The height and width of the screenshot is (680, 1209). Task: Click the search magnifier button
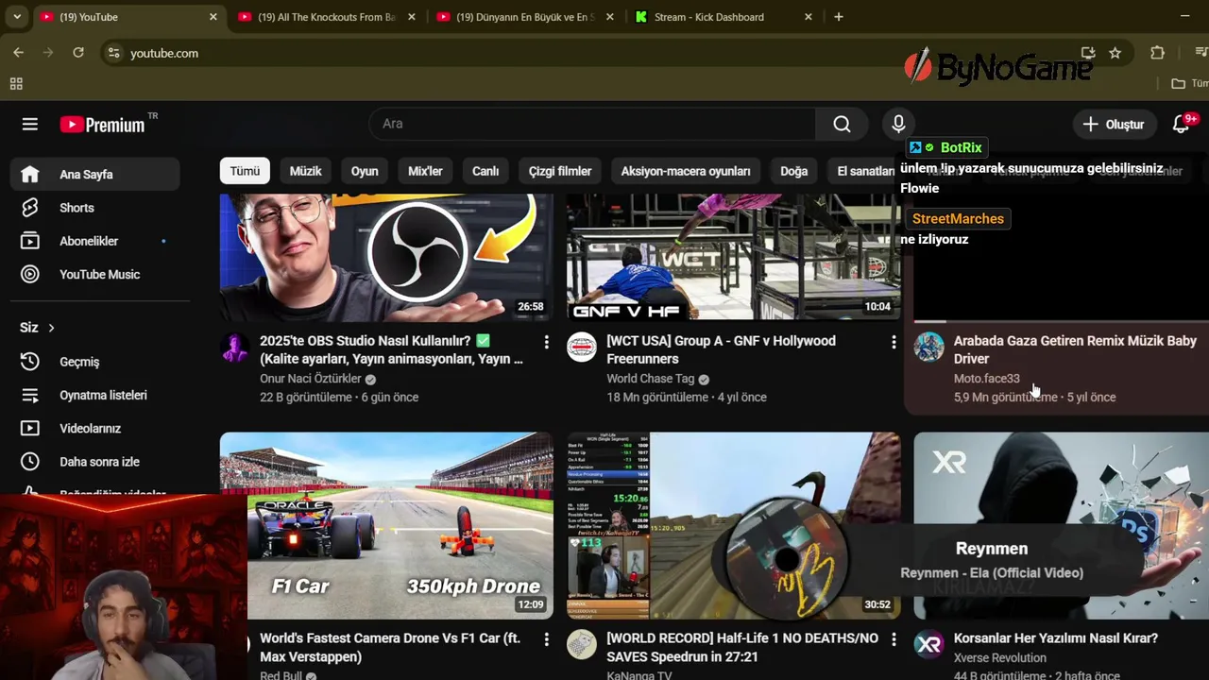tap(842, 124)
